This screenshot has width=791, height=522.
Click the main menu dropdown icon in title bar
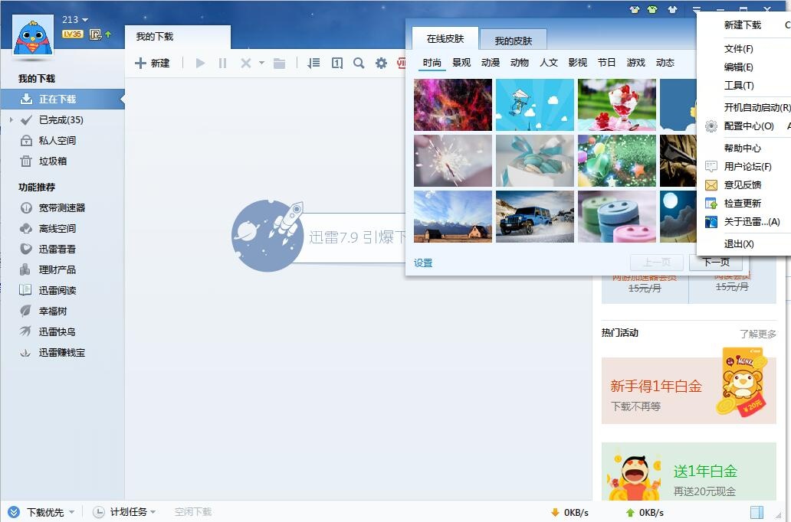[x=696, y=8]
